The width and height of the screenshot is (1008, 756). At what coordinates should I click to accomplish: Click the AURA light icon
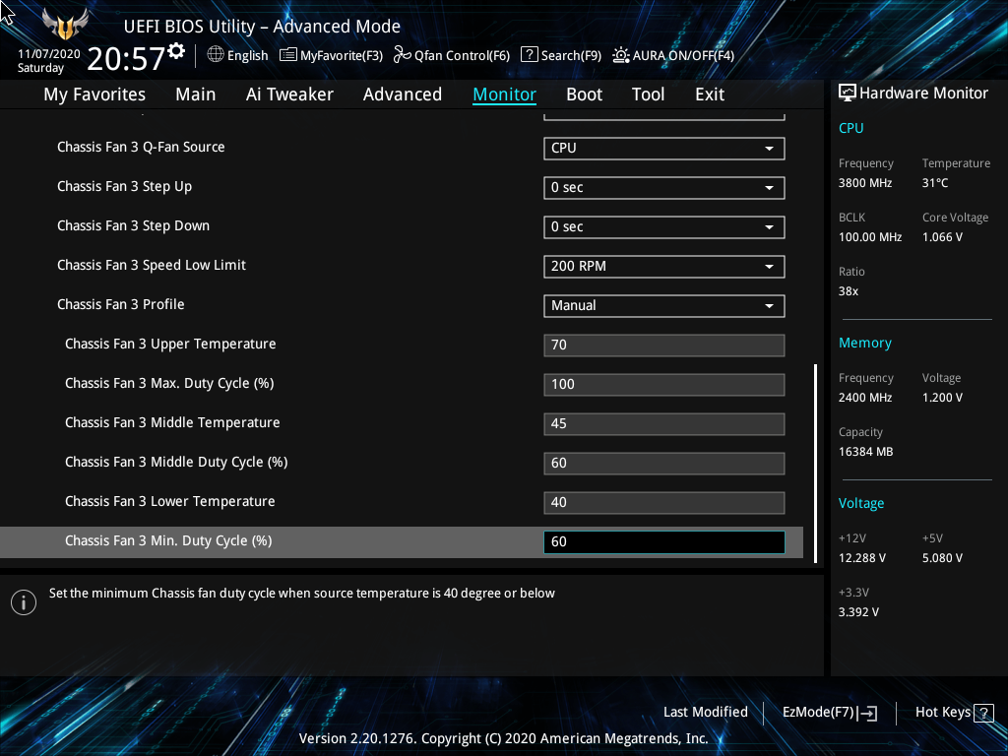tap(621, 55)
